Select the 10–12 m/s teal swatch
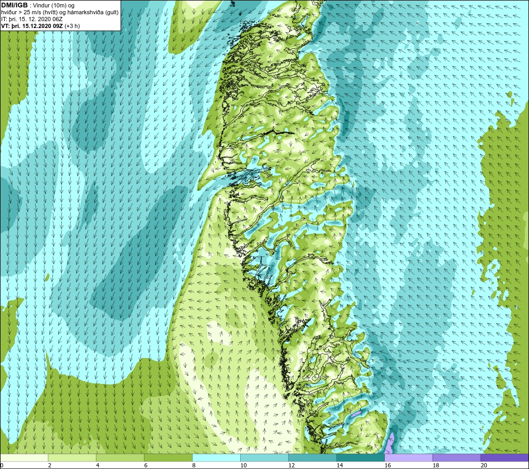The width and height of the screenshot is (529, 469). pos(264,457)
